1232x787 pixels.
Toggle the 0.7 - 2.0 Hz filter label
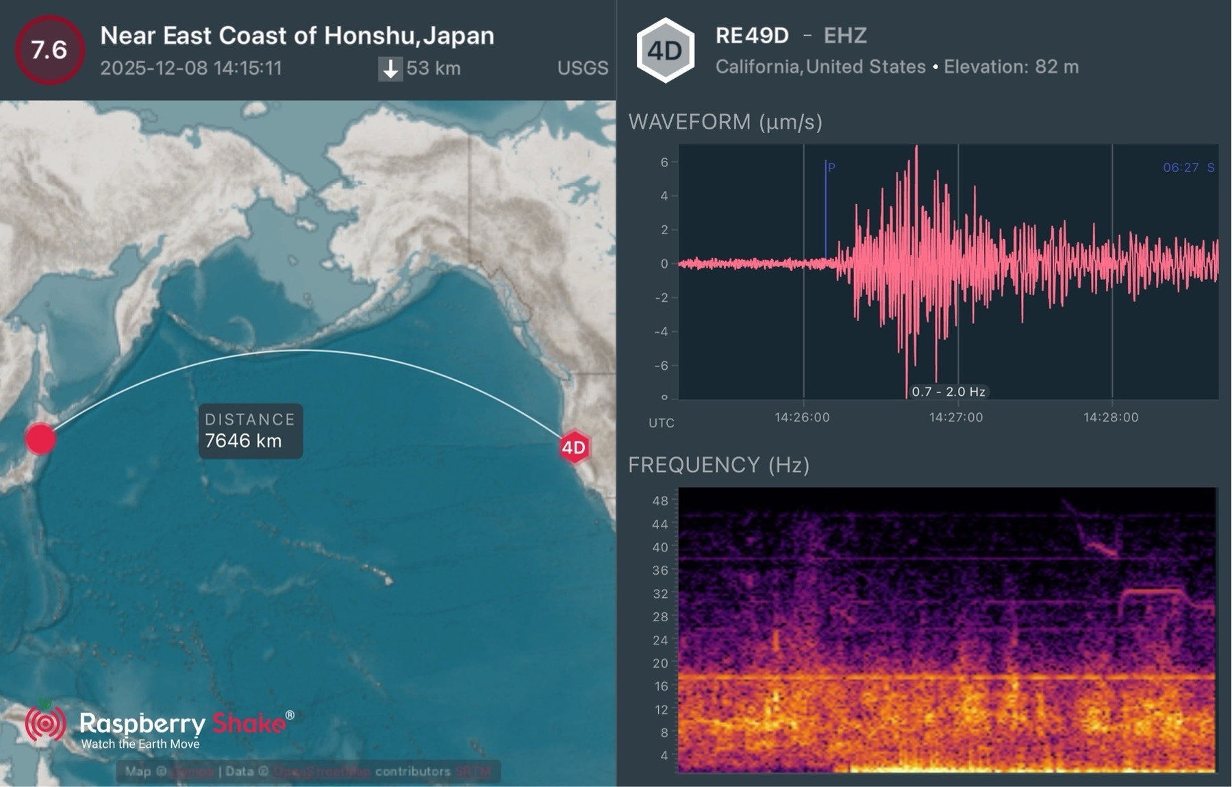(x=948, y=392)
